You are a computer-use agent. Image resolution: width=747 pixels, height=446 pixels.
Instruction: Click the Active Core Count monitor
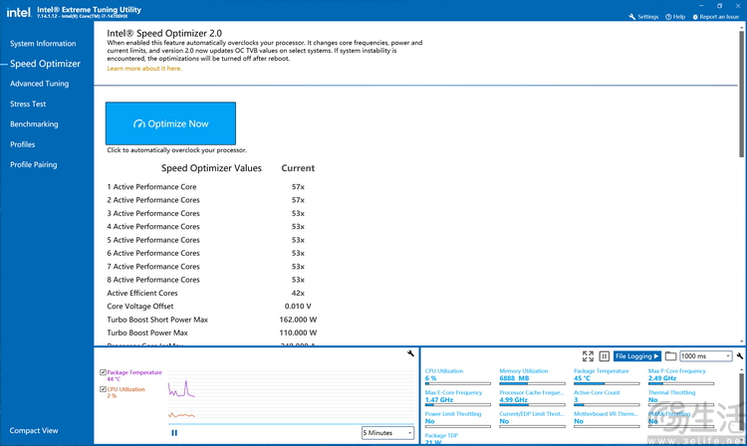click(x=607, y=398)
